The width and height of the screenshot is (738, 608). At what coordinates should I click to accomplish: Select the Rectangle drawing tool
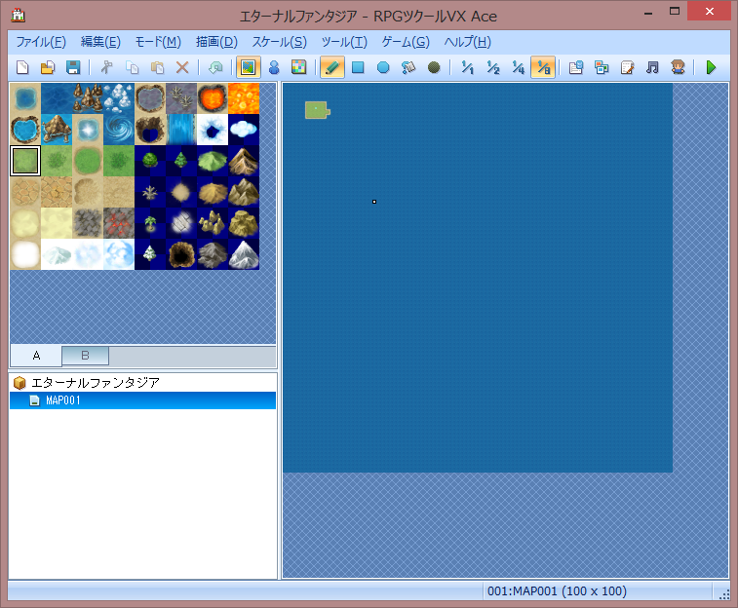(x=358, y=67)
